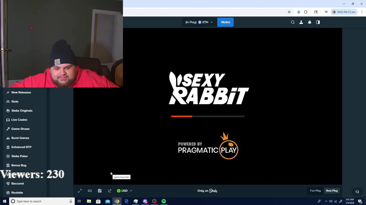Image resolution: width=366 pixels, height=205 pixels.
Task: Click the Verify that it's you button
Action: coord(344,12)
